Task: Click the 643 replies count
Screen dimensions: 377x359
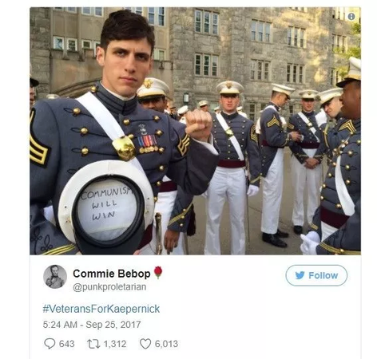Action: coord(66,344)
